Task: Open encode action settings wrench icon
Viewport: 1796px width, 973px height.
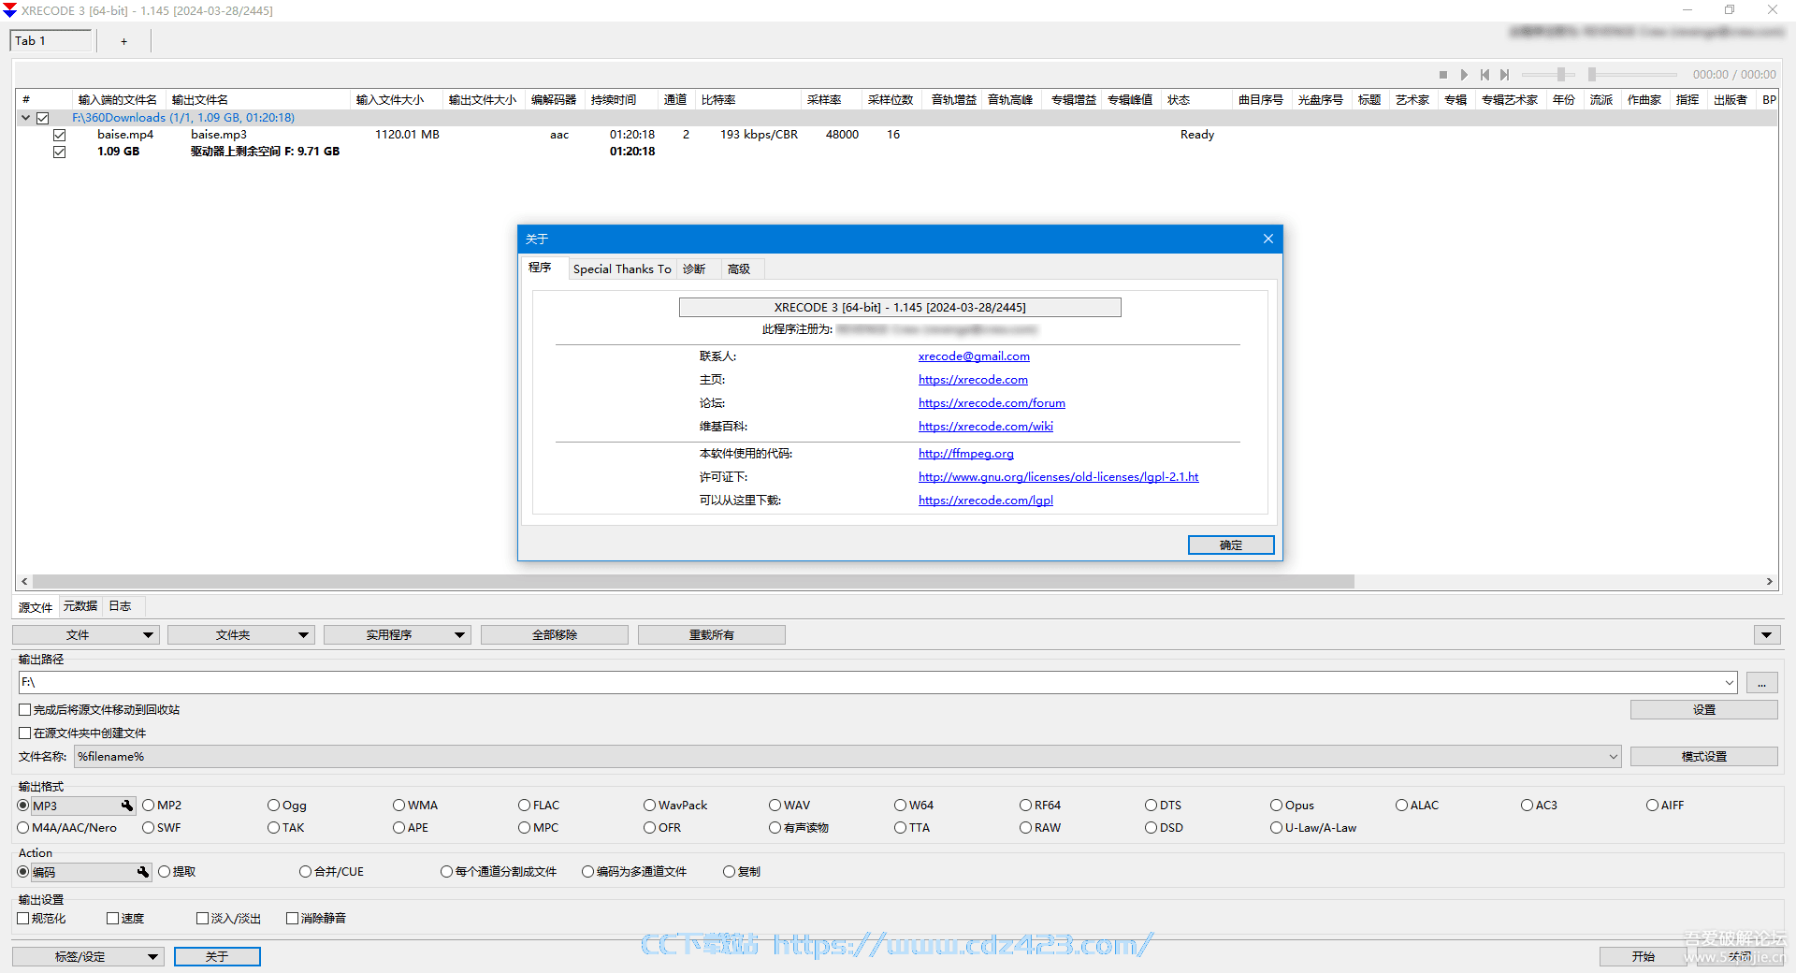Action: [x=143, y=872]
